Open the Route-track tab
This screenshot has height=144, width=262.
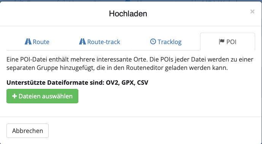[100, 42]
